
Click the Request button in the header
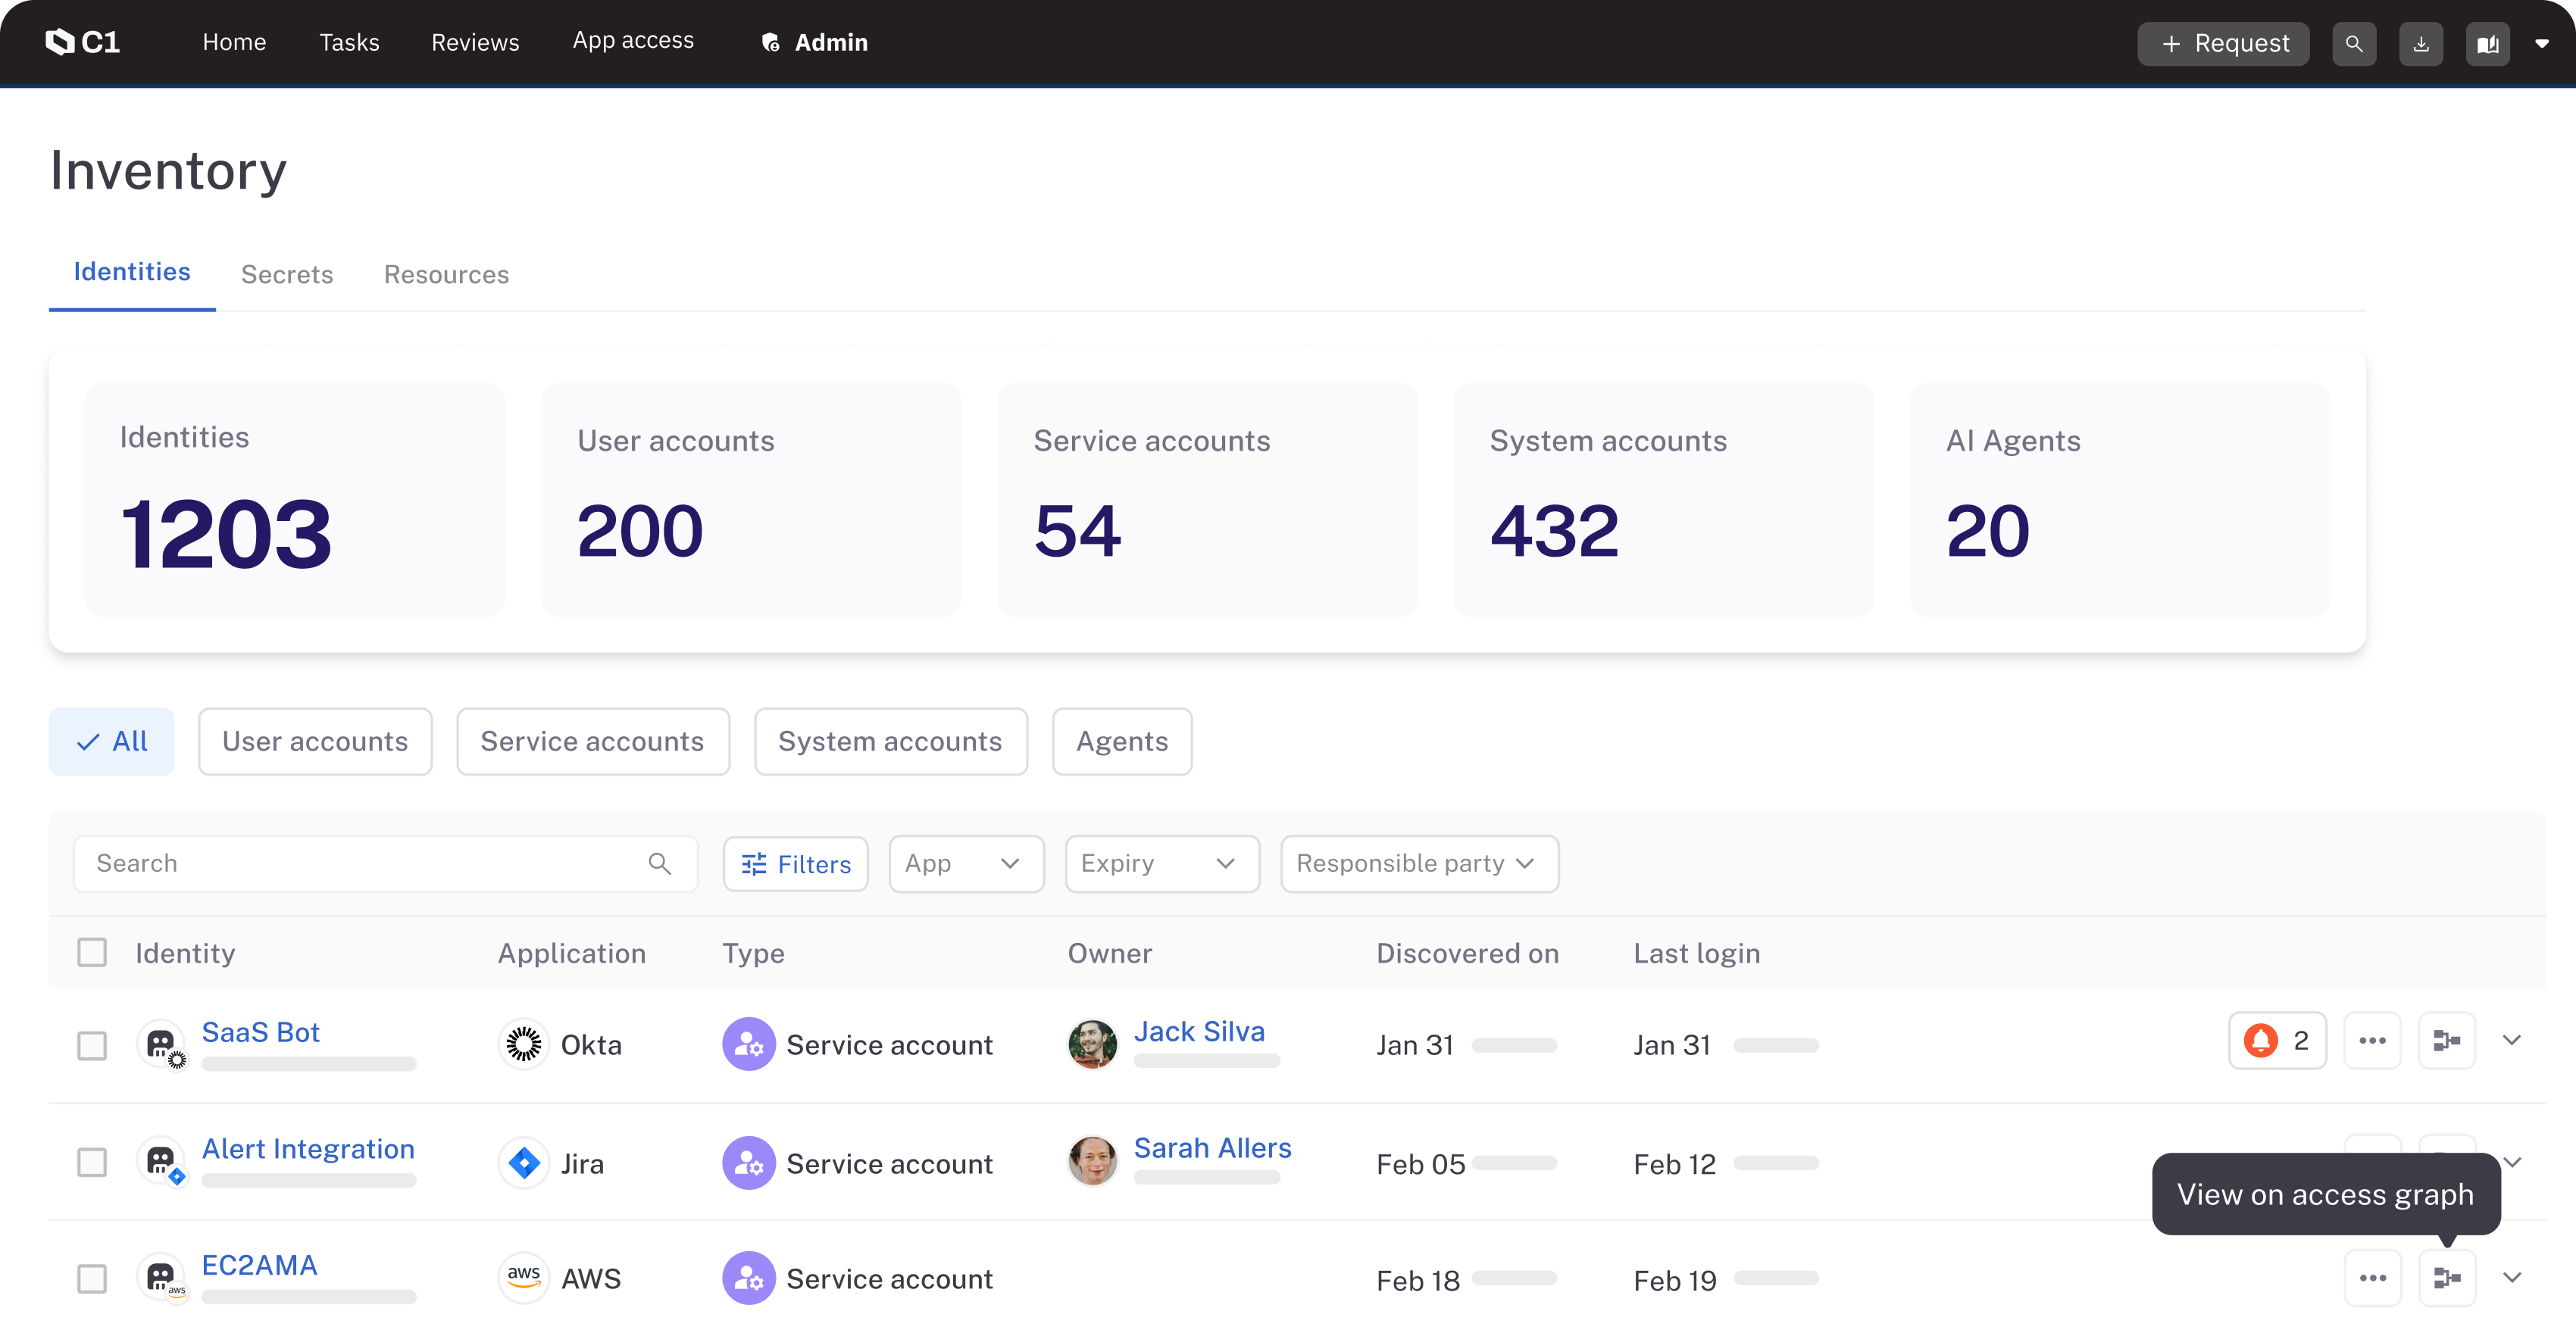[x=2222, y=43]
